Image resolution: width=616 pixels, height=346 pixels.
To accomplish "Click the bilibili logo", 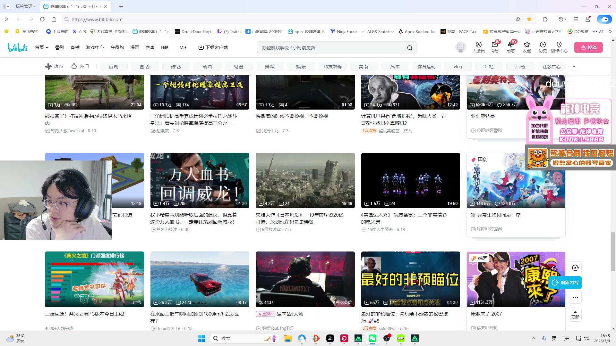I will (18, 47).
